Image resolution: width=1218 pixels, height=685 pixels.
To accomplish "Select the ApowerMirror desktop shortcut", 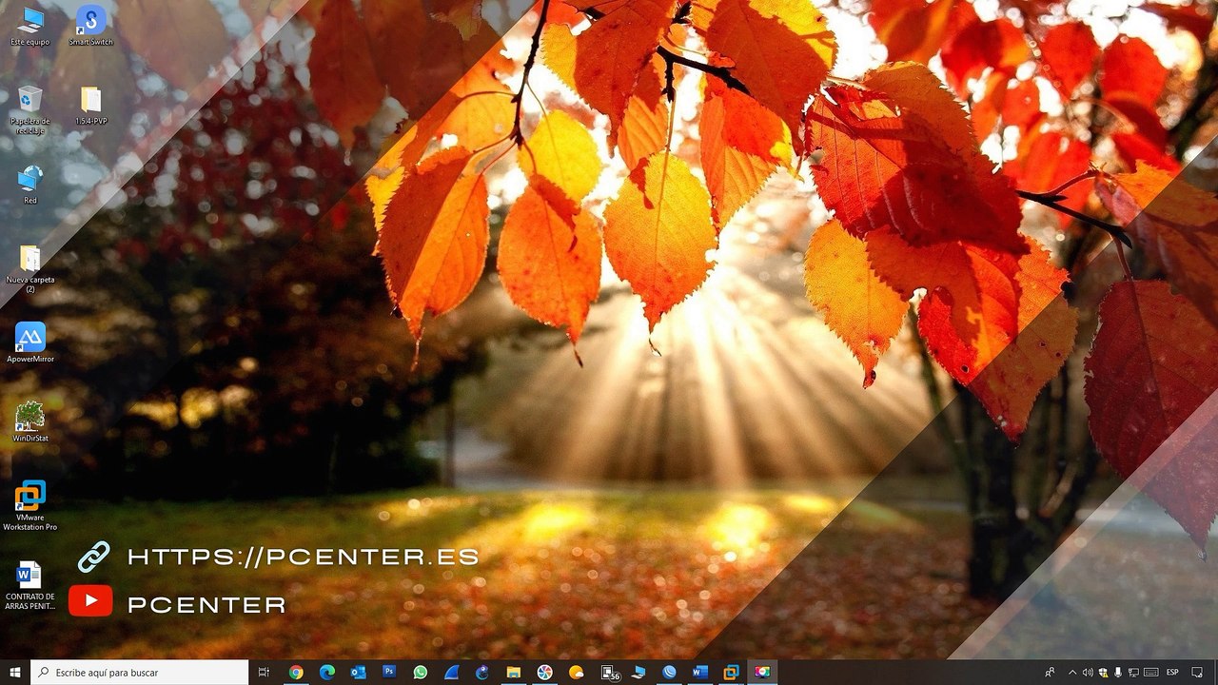I will click(x=30, y=342).
